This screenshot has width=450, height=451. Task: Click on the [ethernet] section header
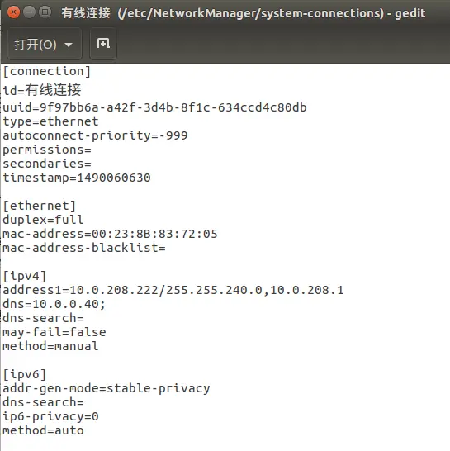pos(40,206)
